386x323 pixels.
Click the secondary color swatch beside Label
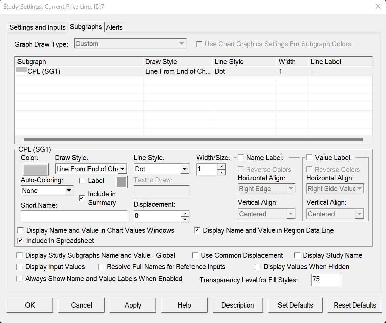click(x=121, y=182)
